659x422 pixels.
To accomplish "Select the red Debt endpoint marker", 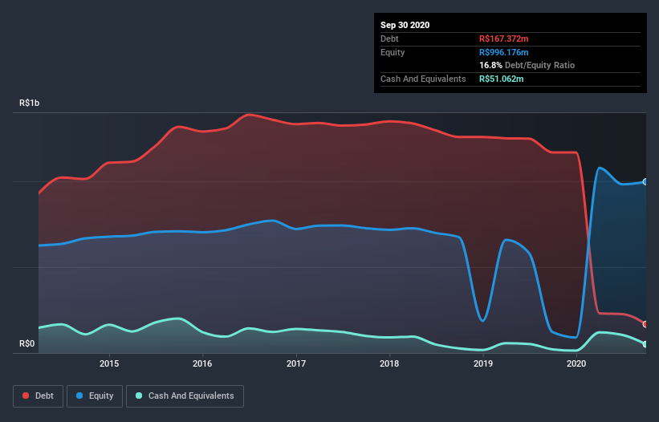I will tap(645, 324).
